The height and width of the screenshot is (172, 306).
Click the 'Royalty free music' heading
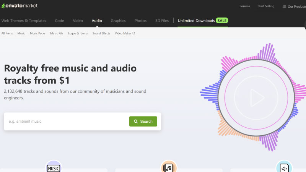(70, 74)
